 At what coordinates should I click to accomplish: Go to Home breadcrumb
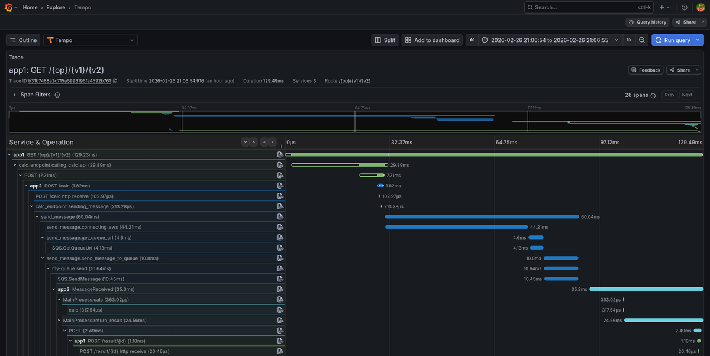pyautogui.click(x=30, y=7)
